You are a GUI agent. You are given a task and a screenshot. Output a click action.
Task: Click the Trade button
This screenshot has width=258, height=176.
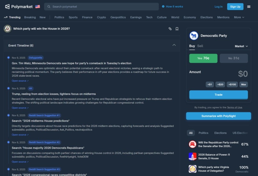pyautogui.click(x=219, y=95)
